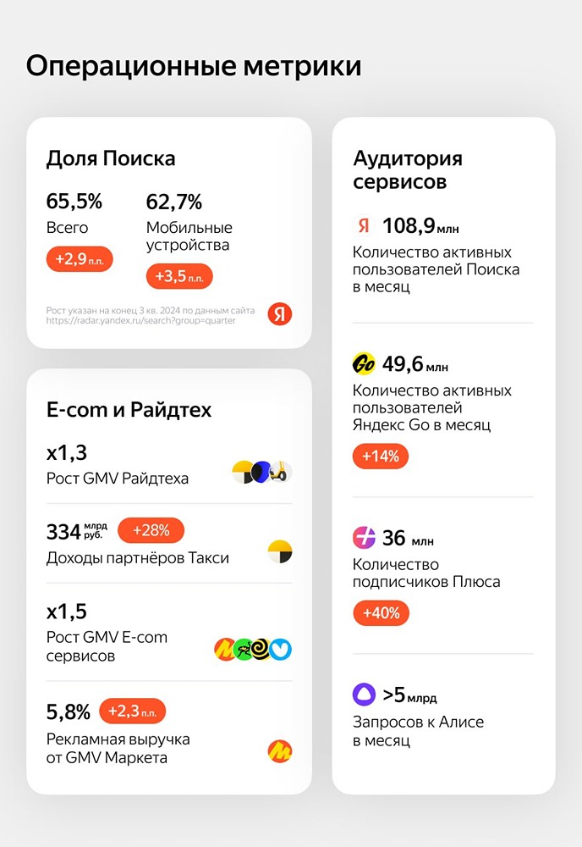The image size is (582, 847).
Task: Click the +14% Yandex Go badge
Action: coord(381,457)
